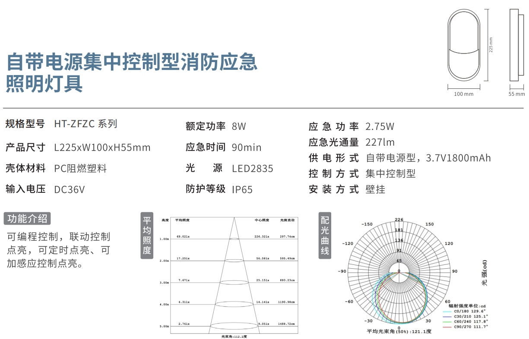Click the beam cone illuminance diagram

coord(234,276)
